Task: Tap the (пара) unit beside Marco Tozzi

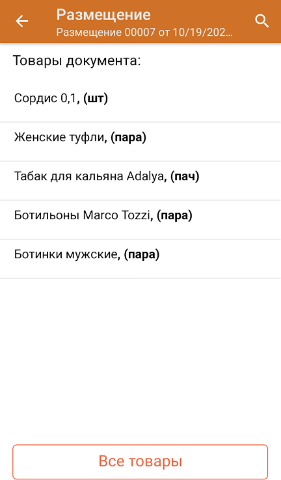Action: point(174,216)
